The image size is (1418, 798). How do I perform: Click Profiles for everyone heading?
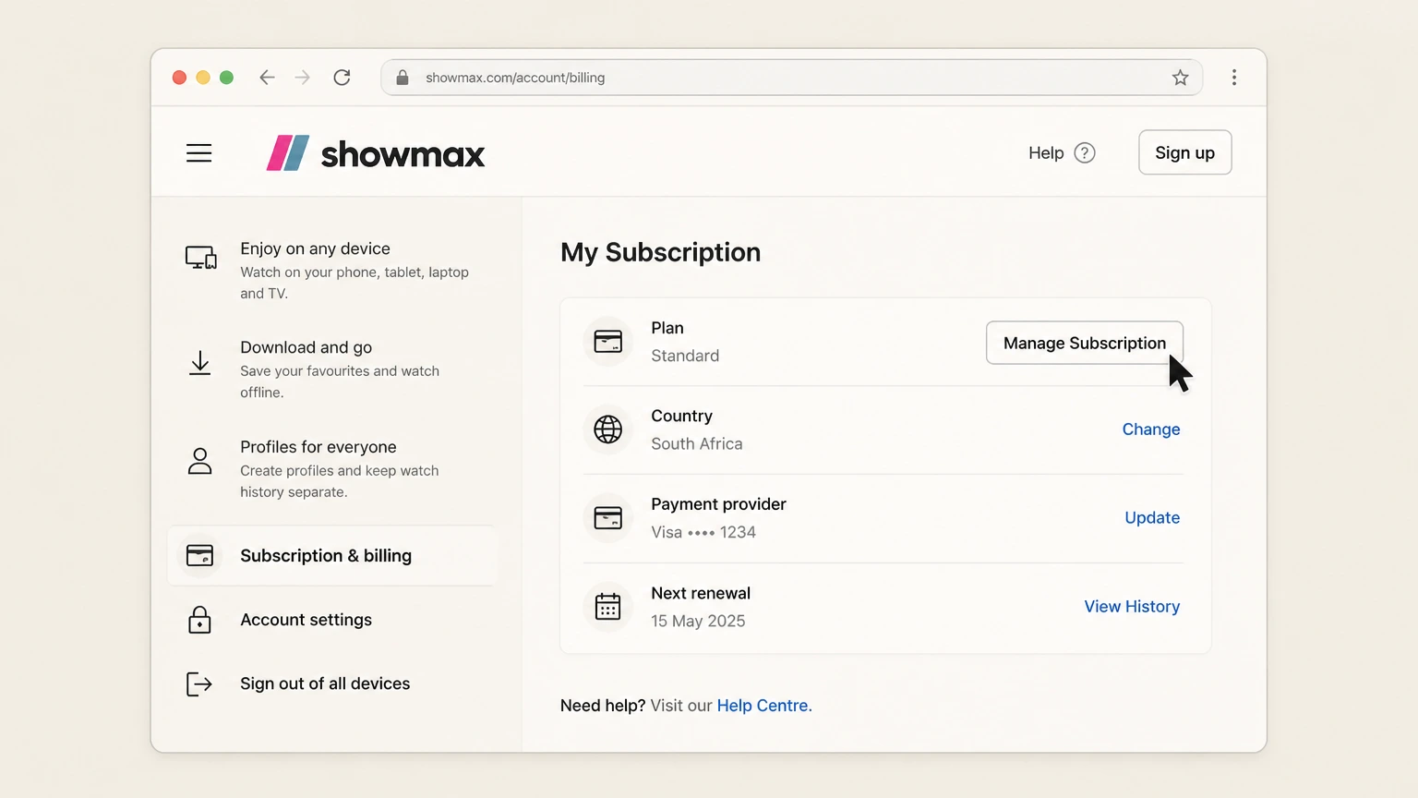318,447
